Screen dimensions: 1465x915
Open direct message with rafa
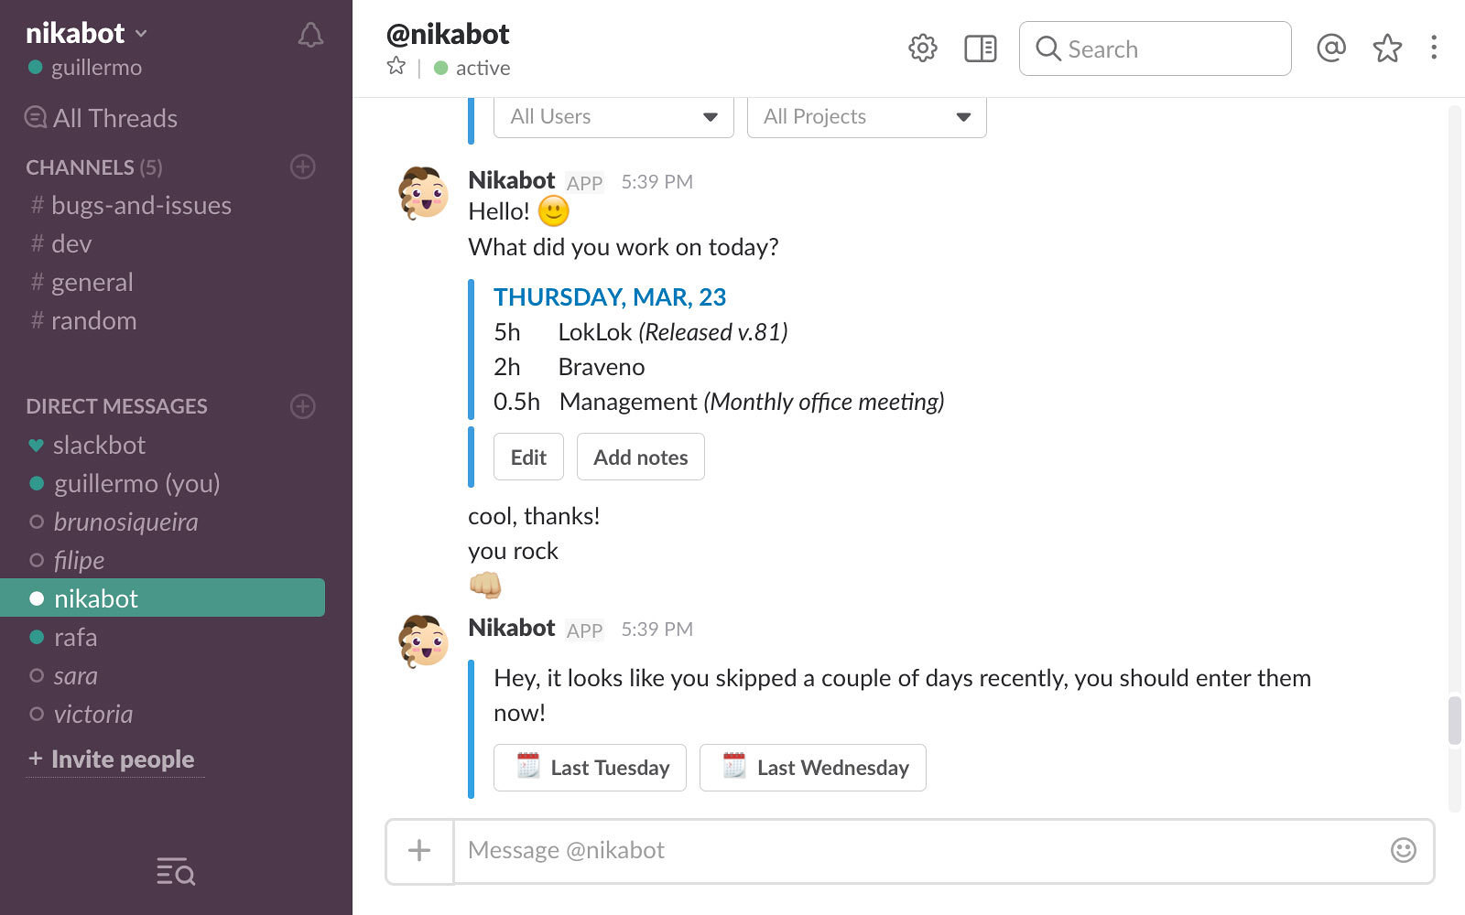pos(75,638)
